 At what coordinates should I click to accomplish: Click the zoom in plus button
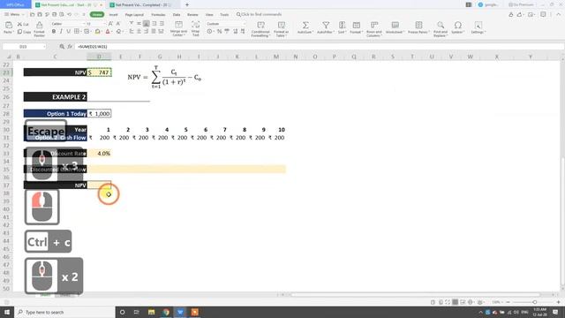coord(559,302)
